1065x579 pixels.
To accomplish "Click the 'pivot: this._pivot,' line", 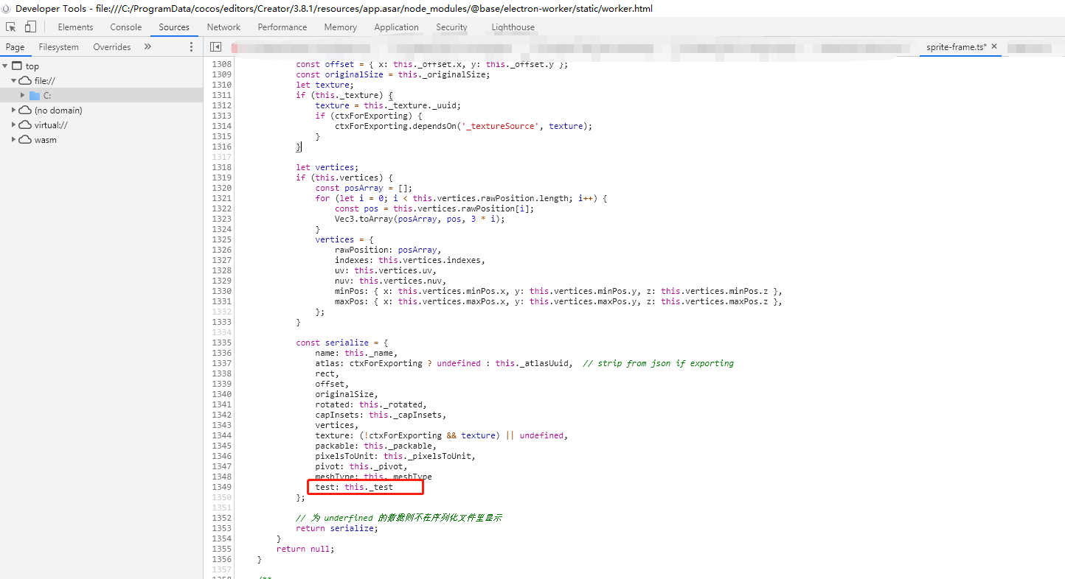I will point(361,466).
